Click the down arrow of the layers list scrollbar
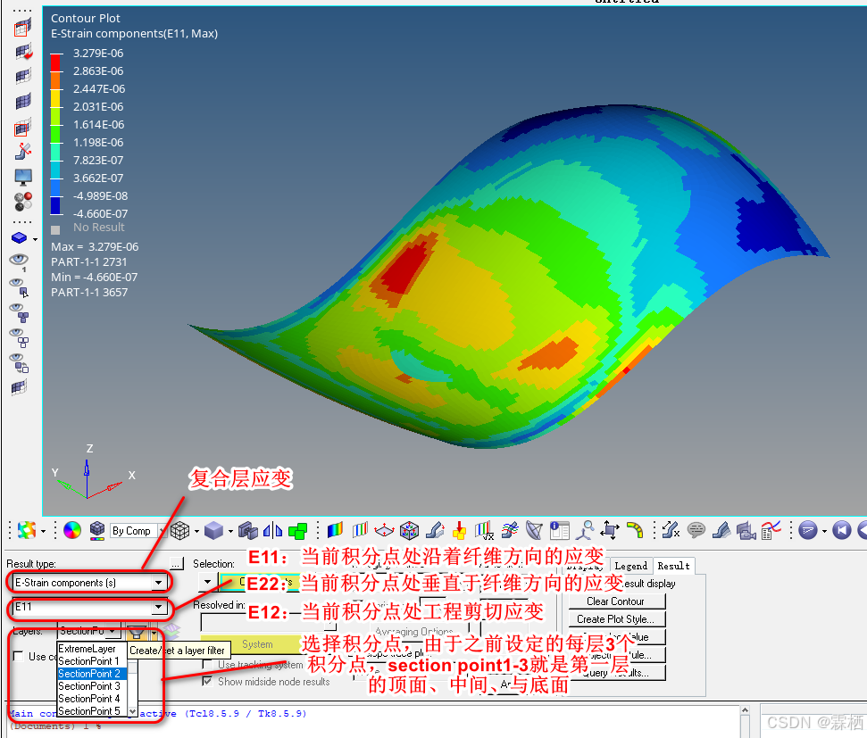 tap(133, 711)
